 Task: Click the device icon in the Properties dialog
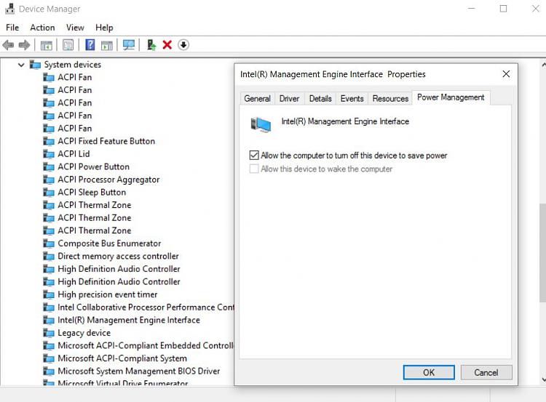(261, 124)
